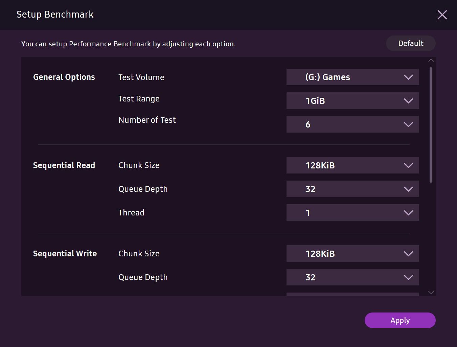Open Sequential Write Chunk Size dropdown
457x347 pixels.
coord(352,254)
